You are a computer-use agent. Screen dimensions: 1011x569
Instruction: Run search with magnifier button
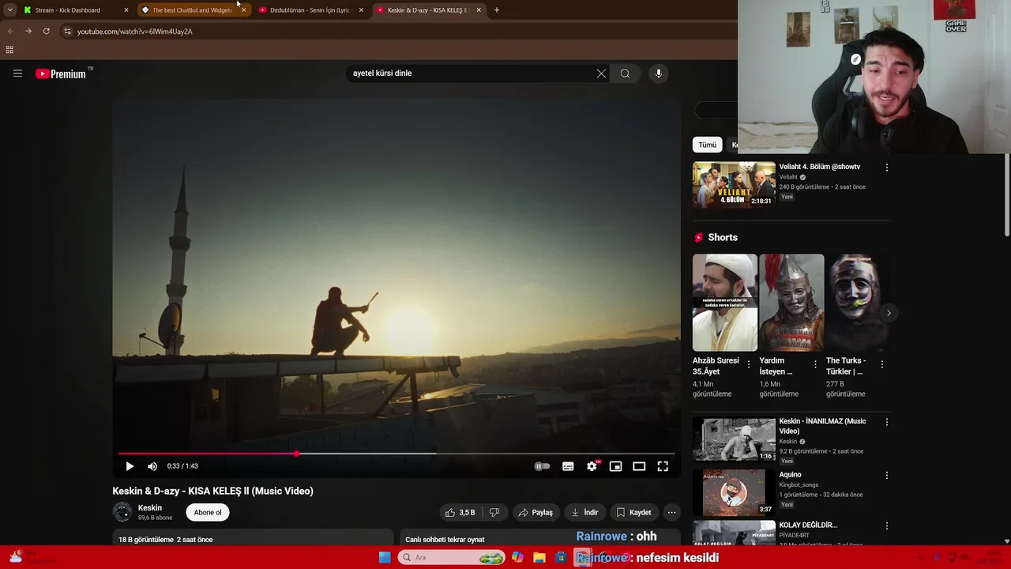coord(625,73)
